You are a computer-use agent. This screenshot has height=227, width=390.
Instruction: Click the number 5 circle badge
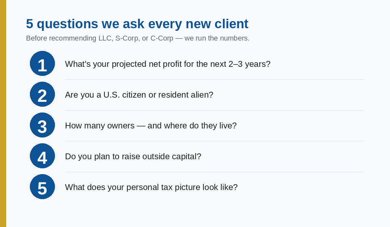pyautogui.click(x=42, y=187)
